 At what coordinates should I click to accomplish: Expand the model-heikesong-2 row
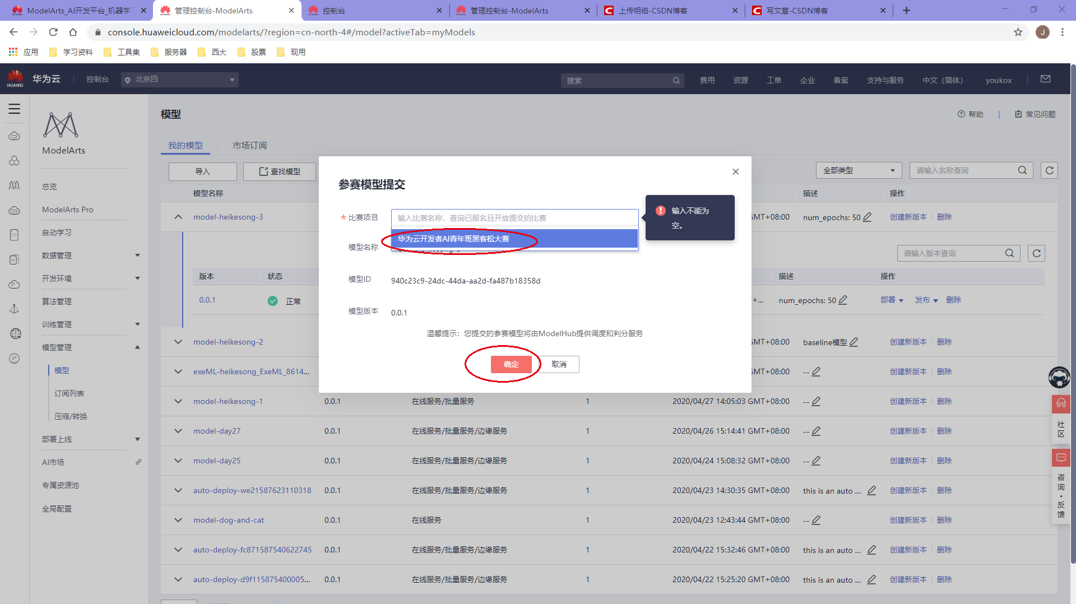pyautogui.click(x=178, y=342)
